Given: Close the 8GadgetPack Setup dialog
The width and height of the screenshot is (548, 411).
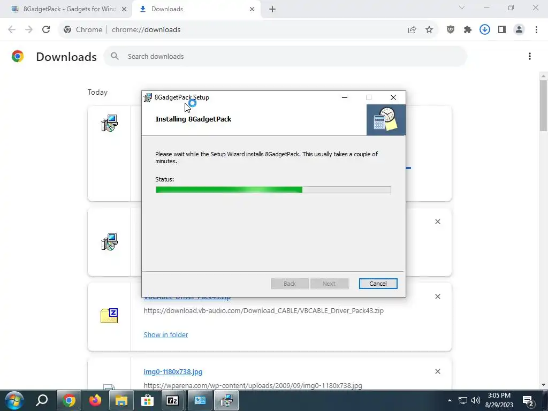Looking at the screenshot, I should (x=393, y=97).
